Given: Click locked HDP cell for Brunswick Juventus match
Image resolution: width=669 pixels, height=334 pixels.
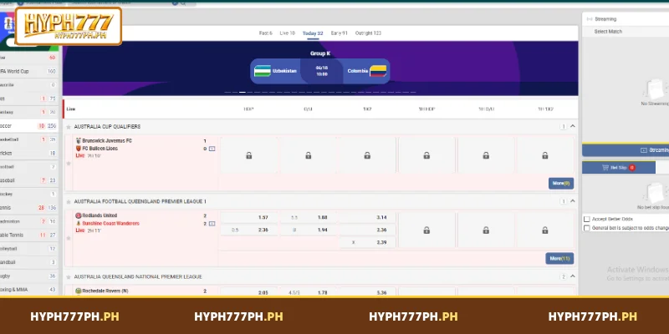Looking at the screenshot, I should point(248,155).
